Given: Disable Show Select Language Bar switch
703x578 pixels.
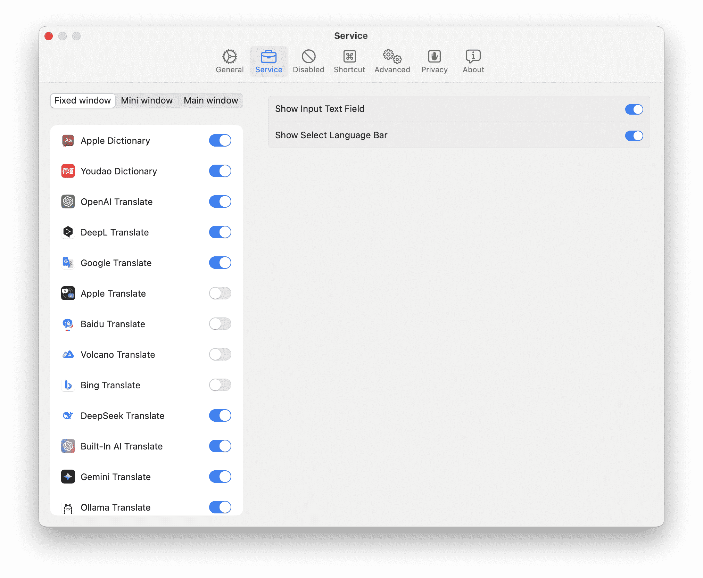Looking at the screenshot, I should click(x=634, y=135).
